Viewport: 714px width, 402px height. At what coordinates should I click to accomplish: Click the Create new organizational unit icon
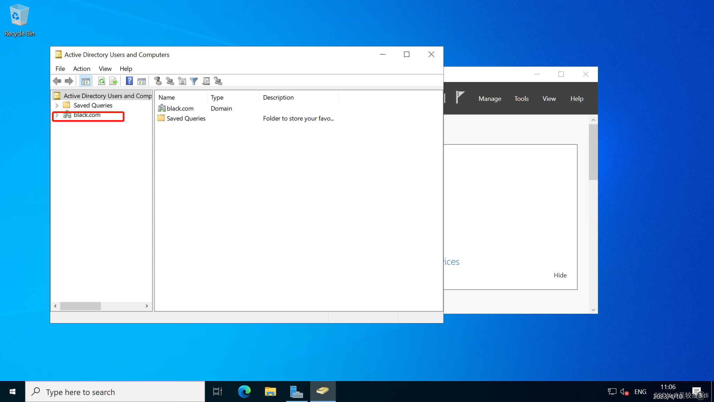pyautogui.click(x=182, y=81)
